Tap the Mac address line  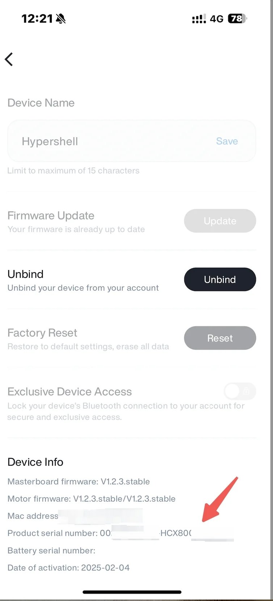click(x=75, y=516)
